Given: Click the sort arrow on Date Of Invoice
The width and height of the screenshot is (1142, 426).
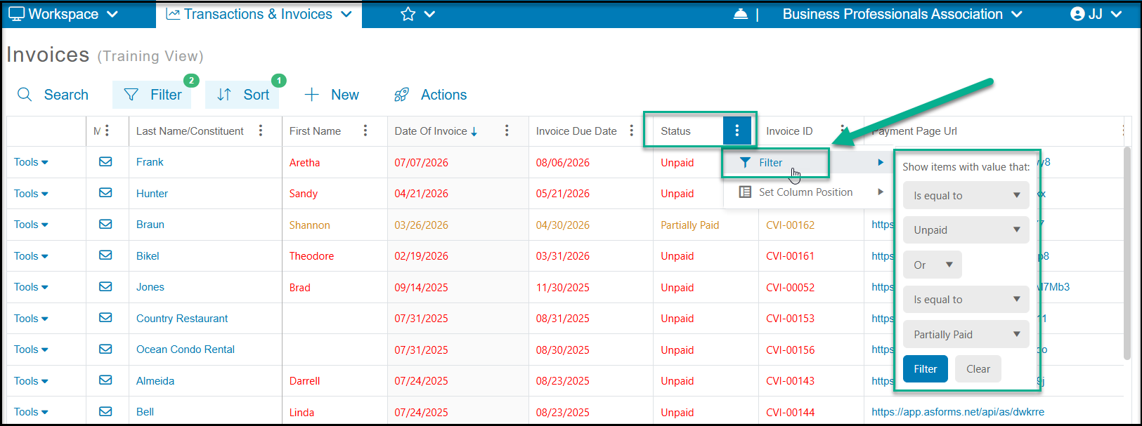Looking at the screenshot, I should (474, 131).
